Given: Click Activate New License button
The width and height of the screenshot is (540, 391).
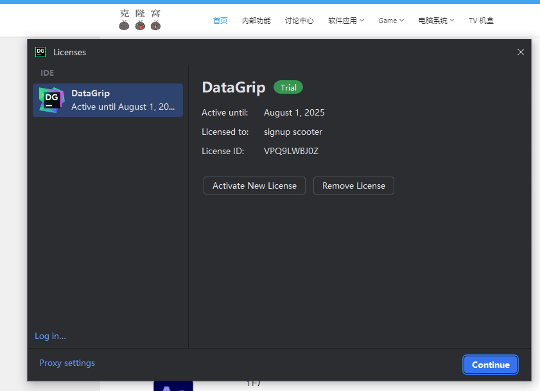Looking at the screenshot, I should pyautogui.click(x=254, y=186).
